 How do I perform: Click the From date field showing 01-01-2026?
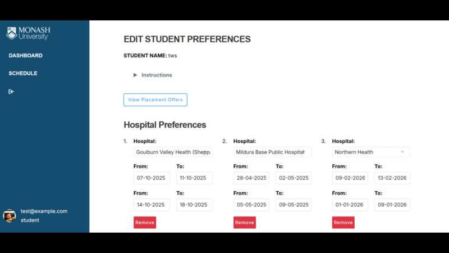click(x=350, y=205)
